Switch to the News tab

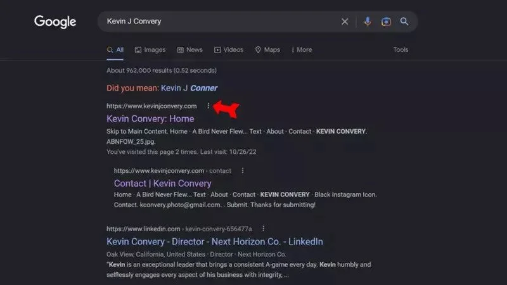[189, 50]
